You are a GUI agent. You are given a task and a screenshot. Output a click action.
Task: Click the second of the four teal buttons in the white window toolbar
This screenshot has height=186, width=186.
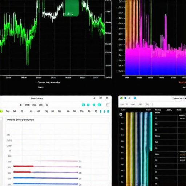coord(88,105)
